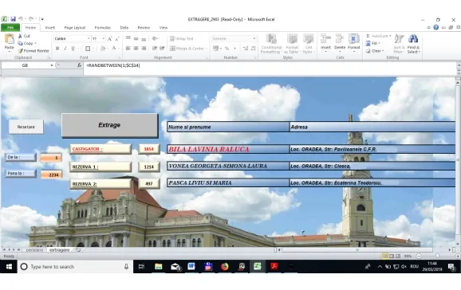
Task: Switch to the Formulas tab
Action: (103, 28)
